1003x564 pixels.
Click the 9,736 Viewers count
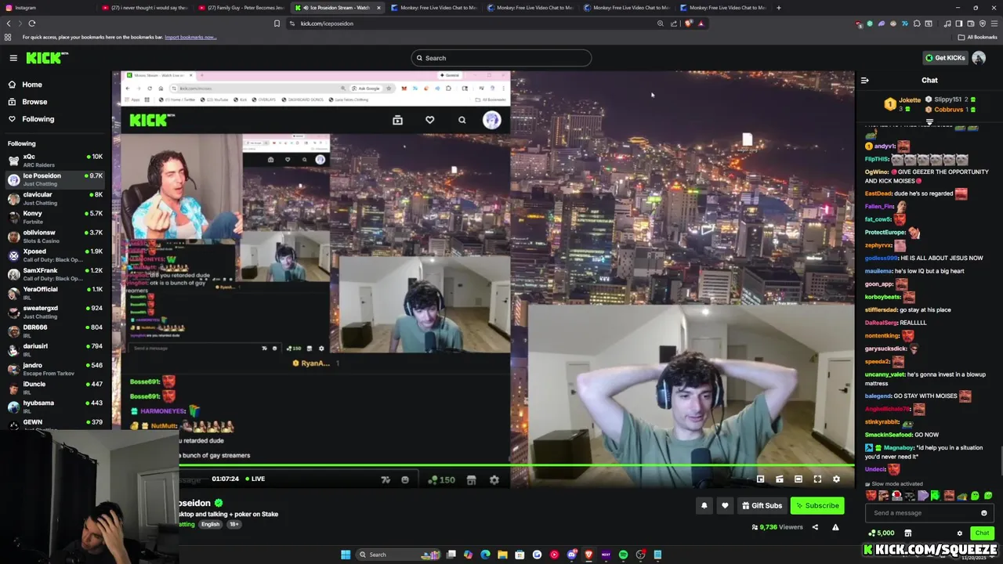point(777,527)
